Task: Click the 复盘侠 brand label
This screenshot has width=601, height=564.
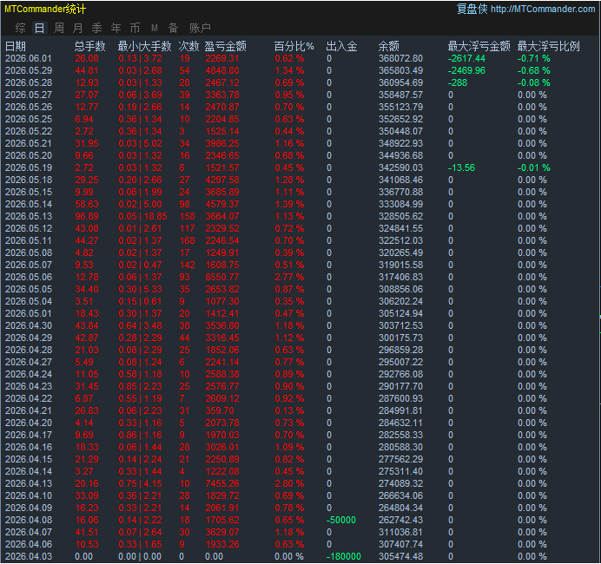Action: coord(472,9)
